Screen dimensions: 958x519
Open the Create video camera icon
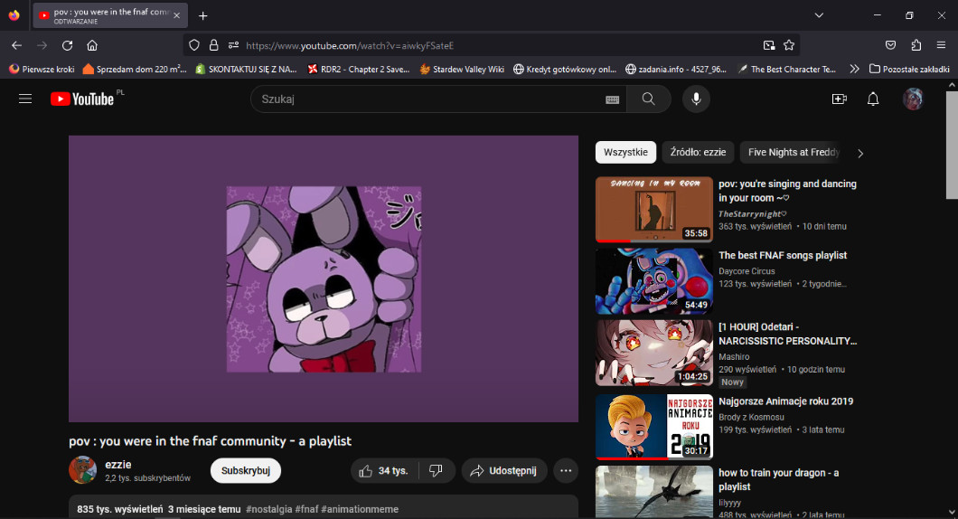pyautogui.click(x=839, y=99)
